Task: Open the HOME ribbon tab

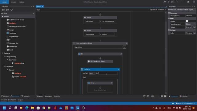Action: [x=4, y=2]
